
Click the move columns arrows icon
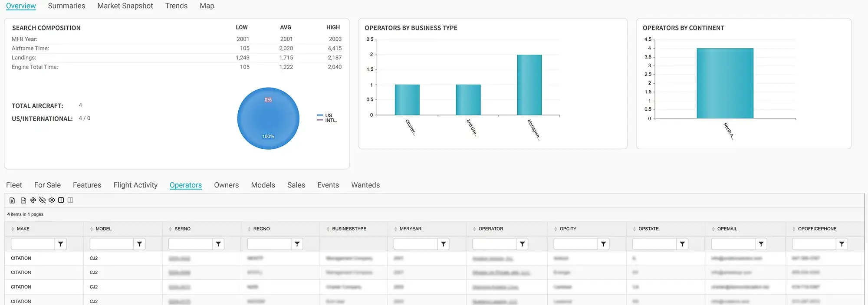pos(33,200)
